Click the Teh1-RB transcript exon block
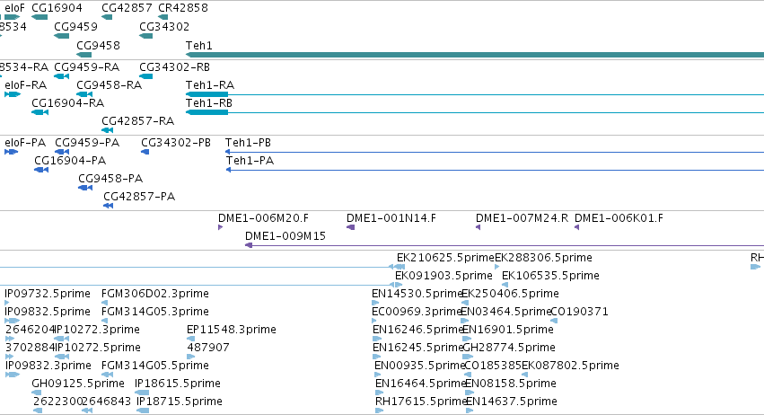Image resolution: width=764 pixels, height=415 pixels. click(x=206, y=112)
